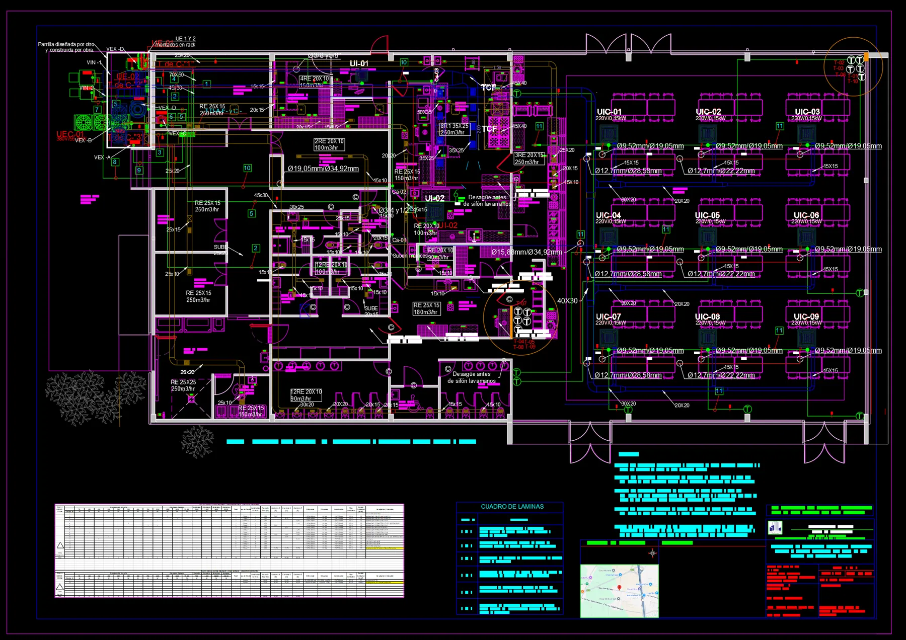Click the 8R1 35X25 250m3/hr grille tag
The image size is (906, 640).
(x=455, y=129)
